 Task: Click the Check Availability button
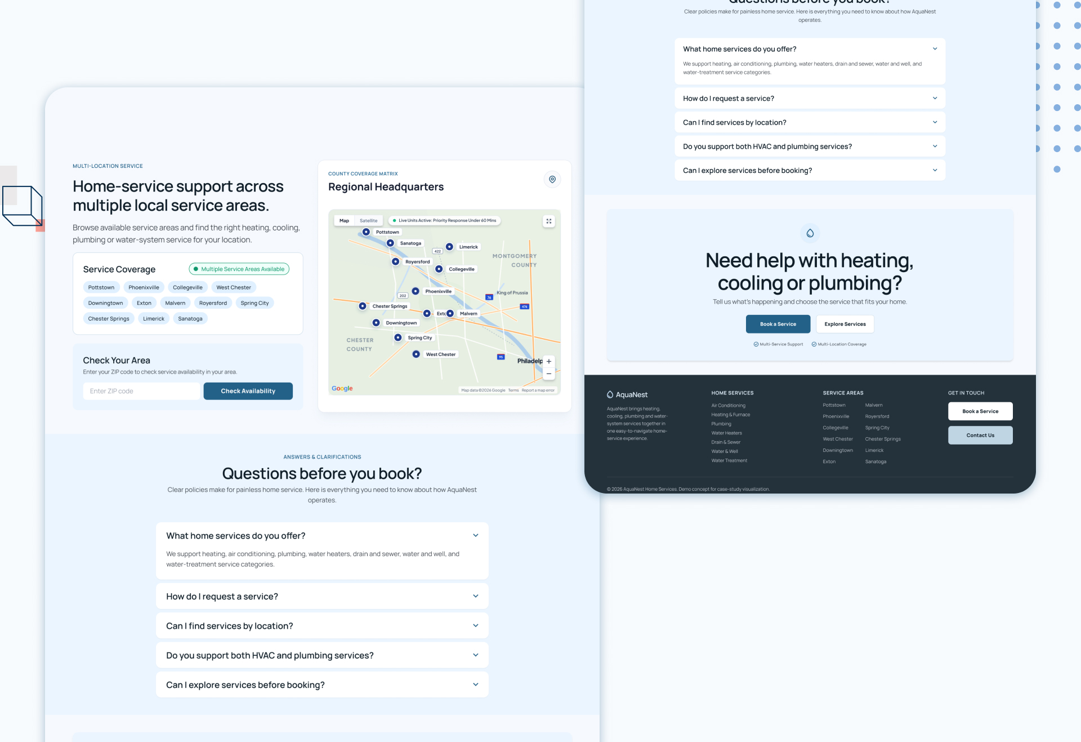(248, 391)
